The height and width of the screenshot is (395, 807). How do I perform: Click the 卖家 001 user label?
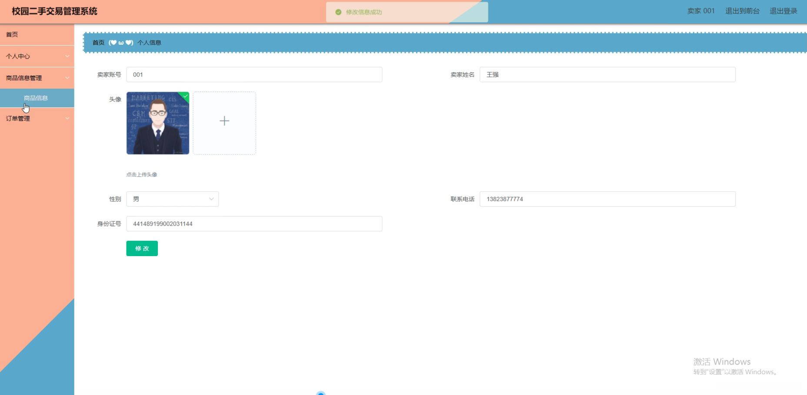pos(701,11)
